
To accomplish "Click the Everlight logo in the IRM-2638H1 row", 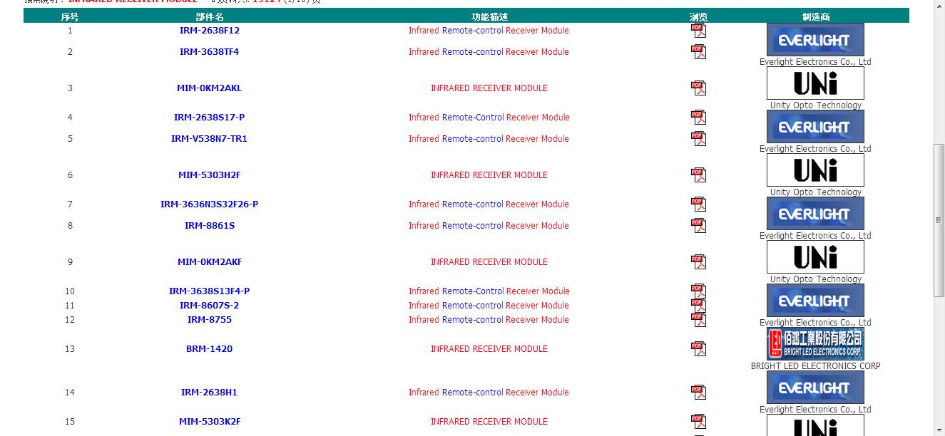I will pos(815,388).
